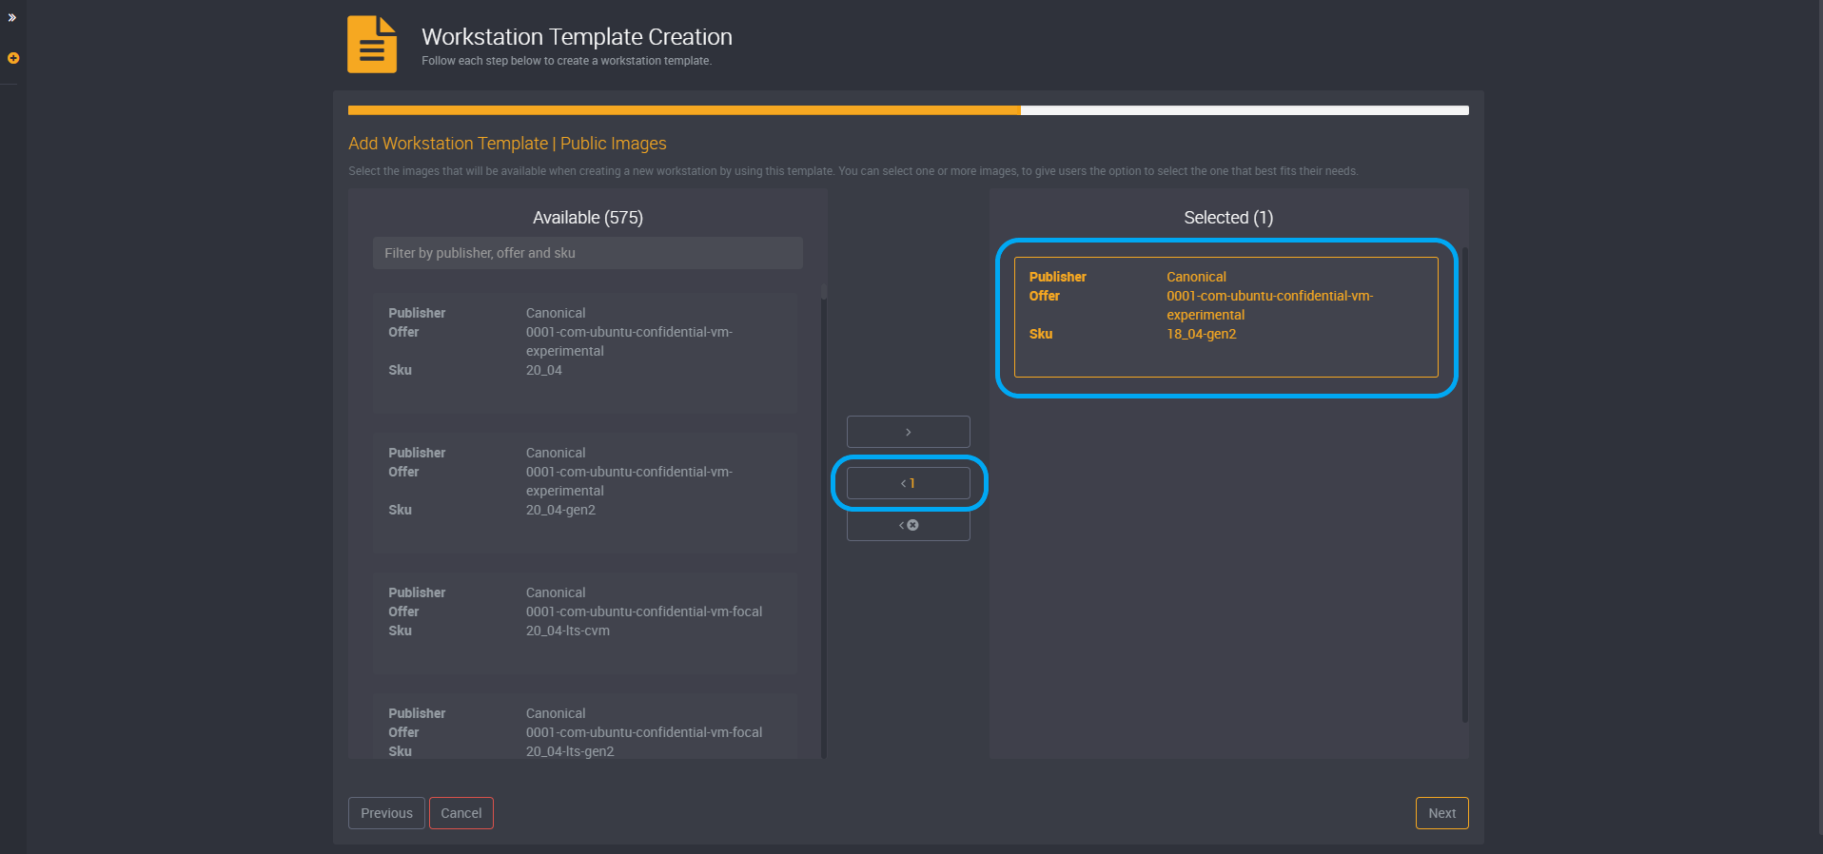Click the '18_04-gen2' Sku value
The height and width of the screenshot is (854, 1823).
click(x=1202, y=334)
